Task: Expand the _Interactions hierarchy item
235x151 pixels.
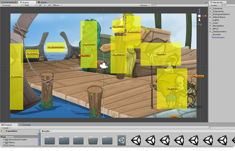Action: [x=210, y=17]
